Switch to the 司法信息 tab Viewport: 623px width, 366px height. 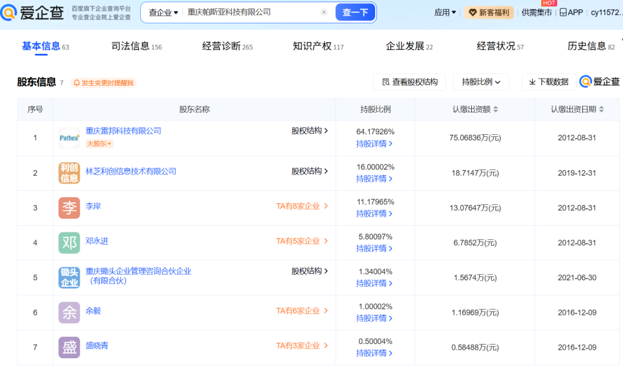point(136,46)
